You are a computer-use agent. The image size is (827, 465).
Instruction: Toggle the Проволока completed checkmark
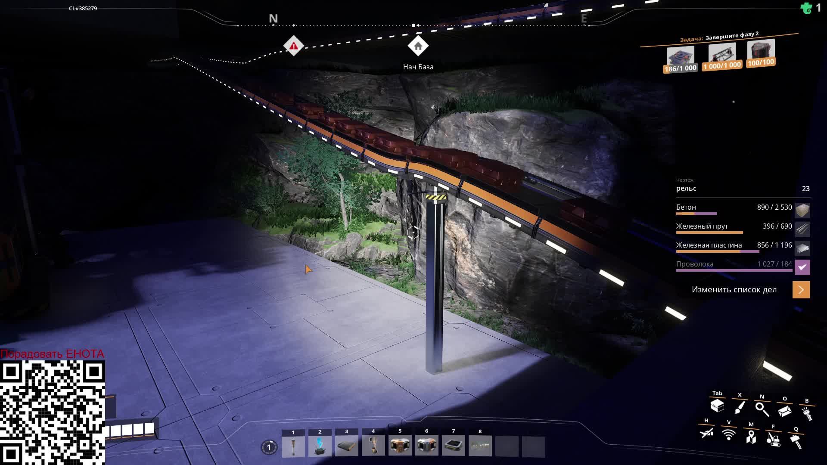(x=802, y=267)
